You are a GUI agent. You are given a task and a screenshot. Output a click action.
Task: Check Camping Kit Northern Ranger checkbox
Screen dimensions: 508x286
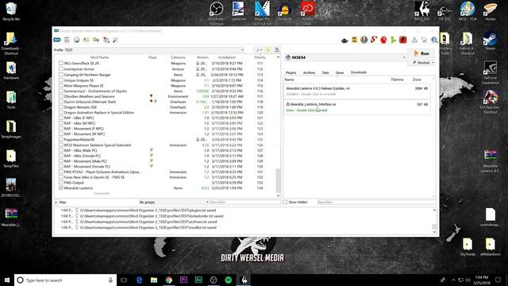tap(61, 74)
